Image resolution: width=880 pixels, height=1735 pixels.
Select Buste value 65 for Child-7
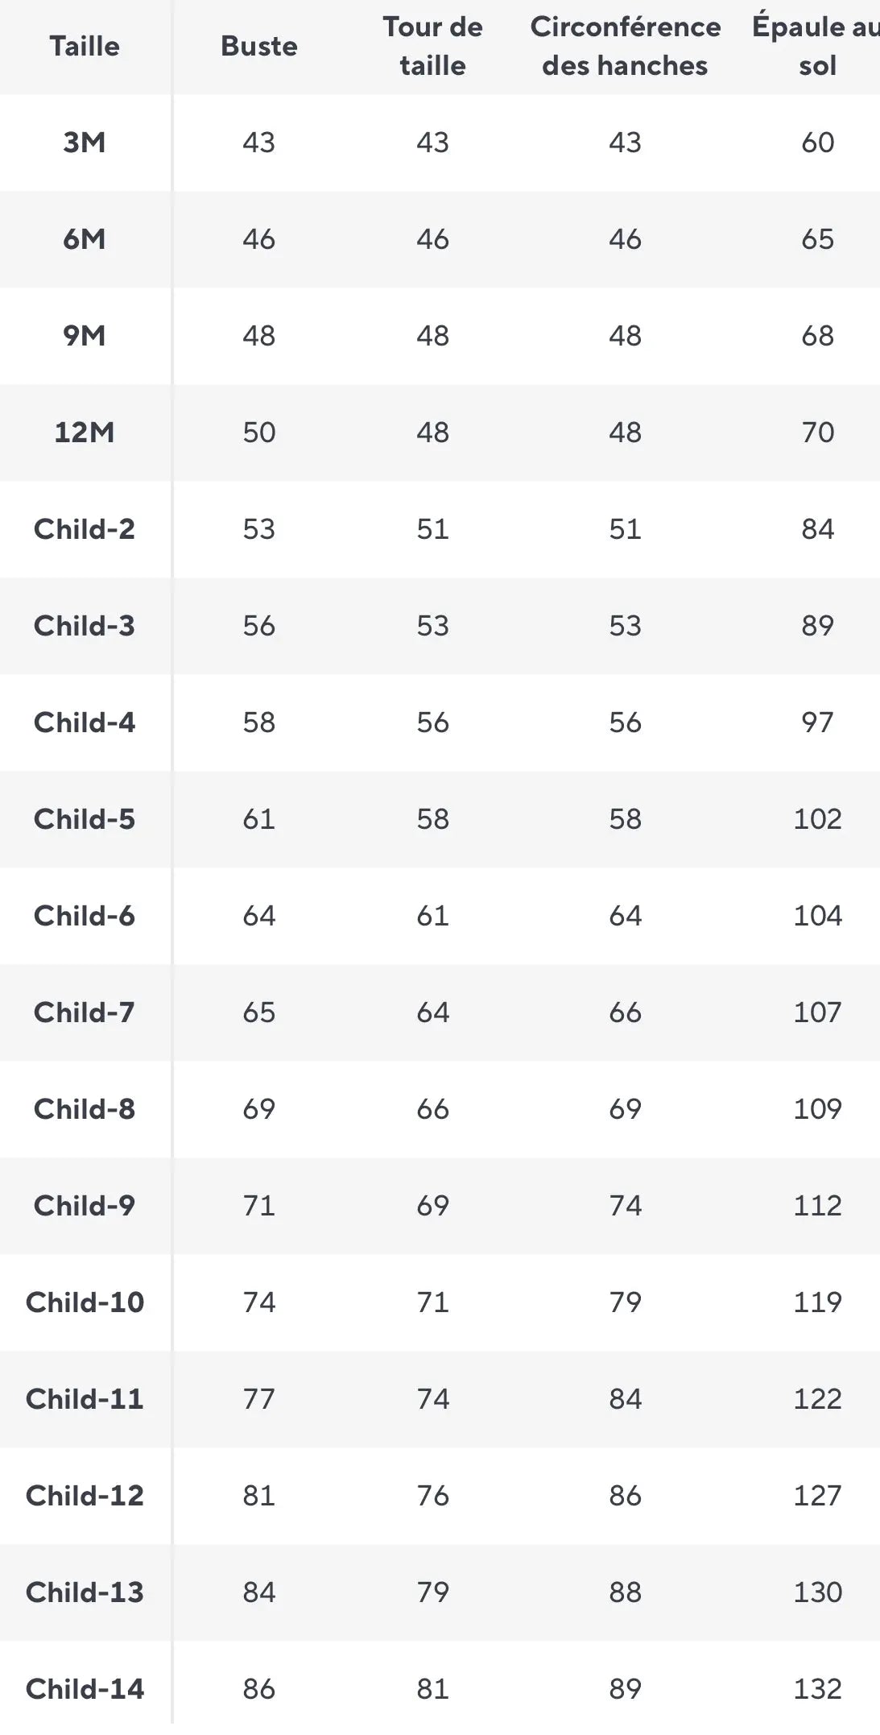tap(259, 1012)
